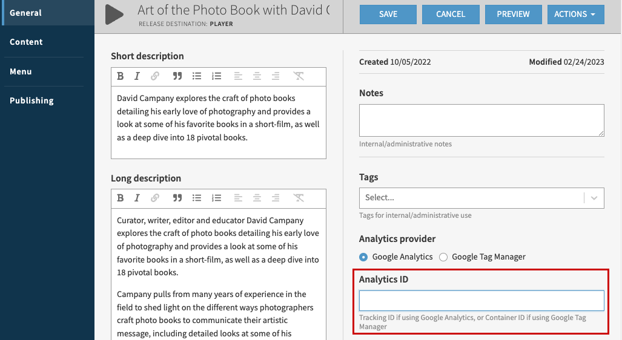Screen dimensions: 622x340
Task: Click inside the Short description text editor
Action: (219, 122)
